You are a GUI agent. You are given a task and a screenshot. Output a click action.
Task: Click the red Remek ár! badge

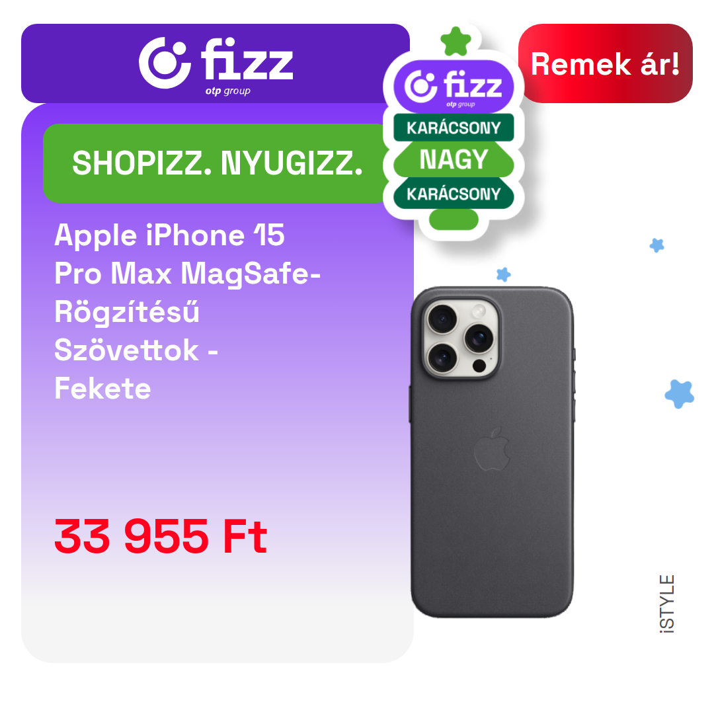[605, 63]
